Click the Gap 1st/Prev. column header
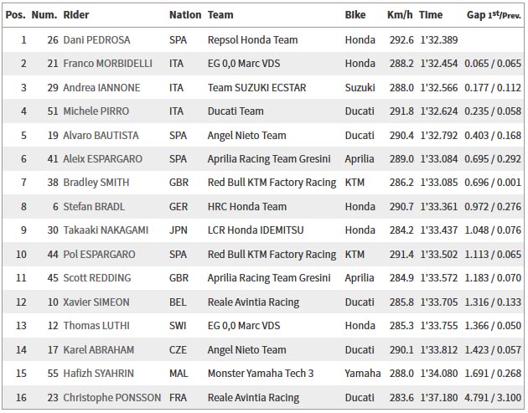Image resolution: width=528 pixels, height=413 pixels. point(494,15)
